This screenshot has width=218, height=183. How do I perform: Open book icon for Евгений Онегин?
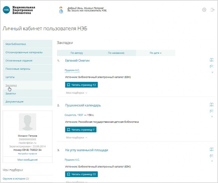[212, 60]
